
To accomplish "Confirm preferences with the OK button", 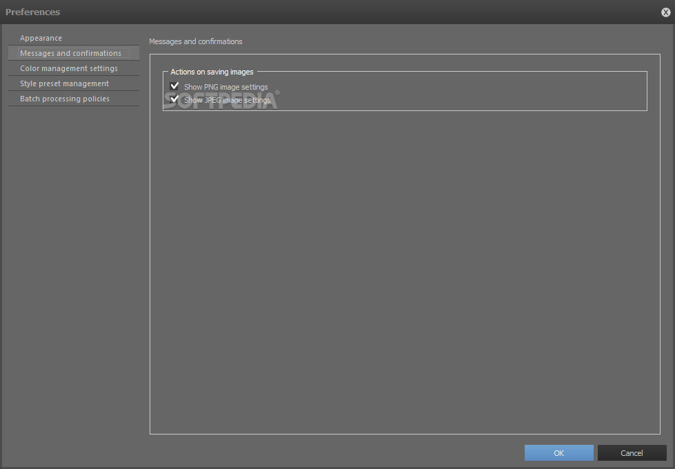I will (558, 452).
